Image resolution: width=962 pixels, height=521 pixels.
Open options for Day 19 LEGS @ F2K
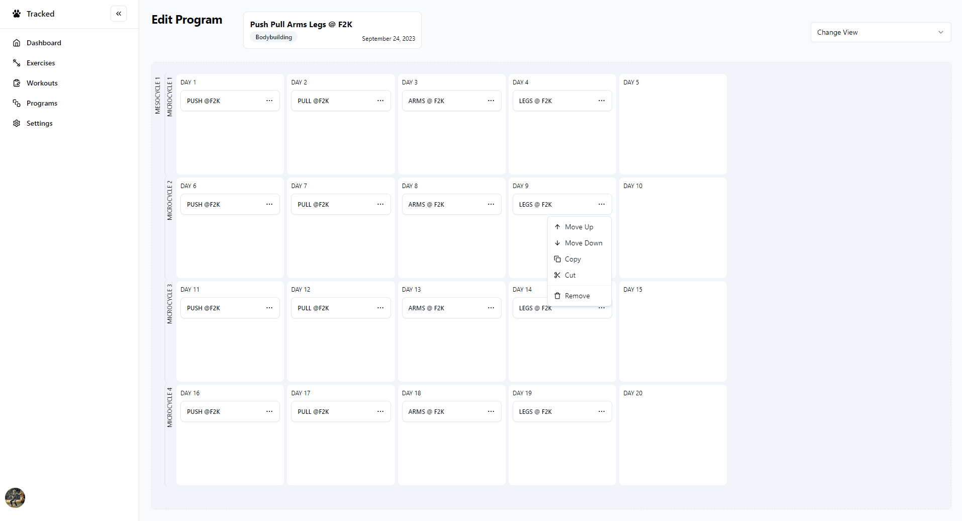pos(602,411)
